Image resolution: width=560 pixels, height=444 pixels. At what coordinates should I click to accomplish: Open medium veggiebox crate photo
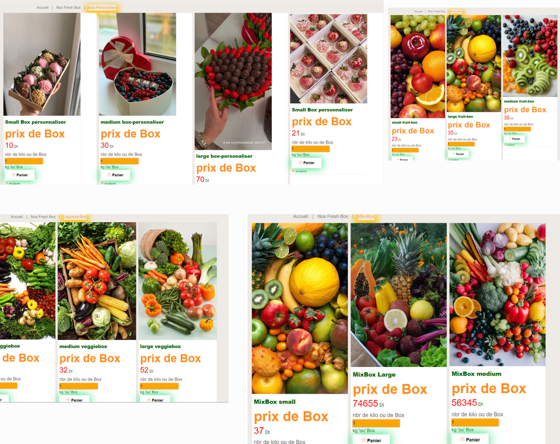pos(97,281)
